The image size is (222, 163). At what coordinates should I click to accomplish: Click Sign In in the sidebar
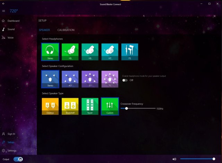(11, 134)
